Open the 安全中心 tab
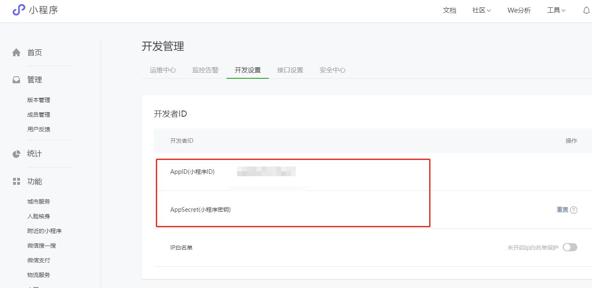 coord(332,70)
